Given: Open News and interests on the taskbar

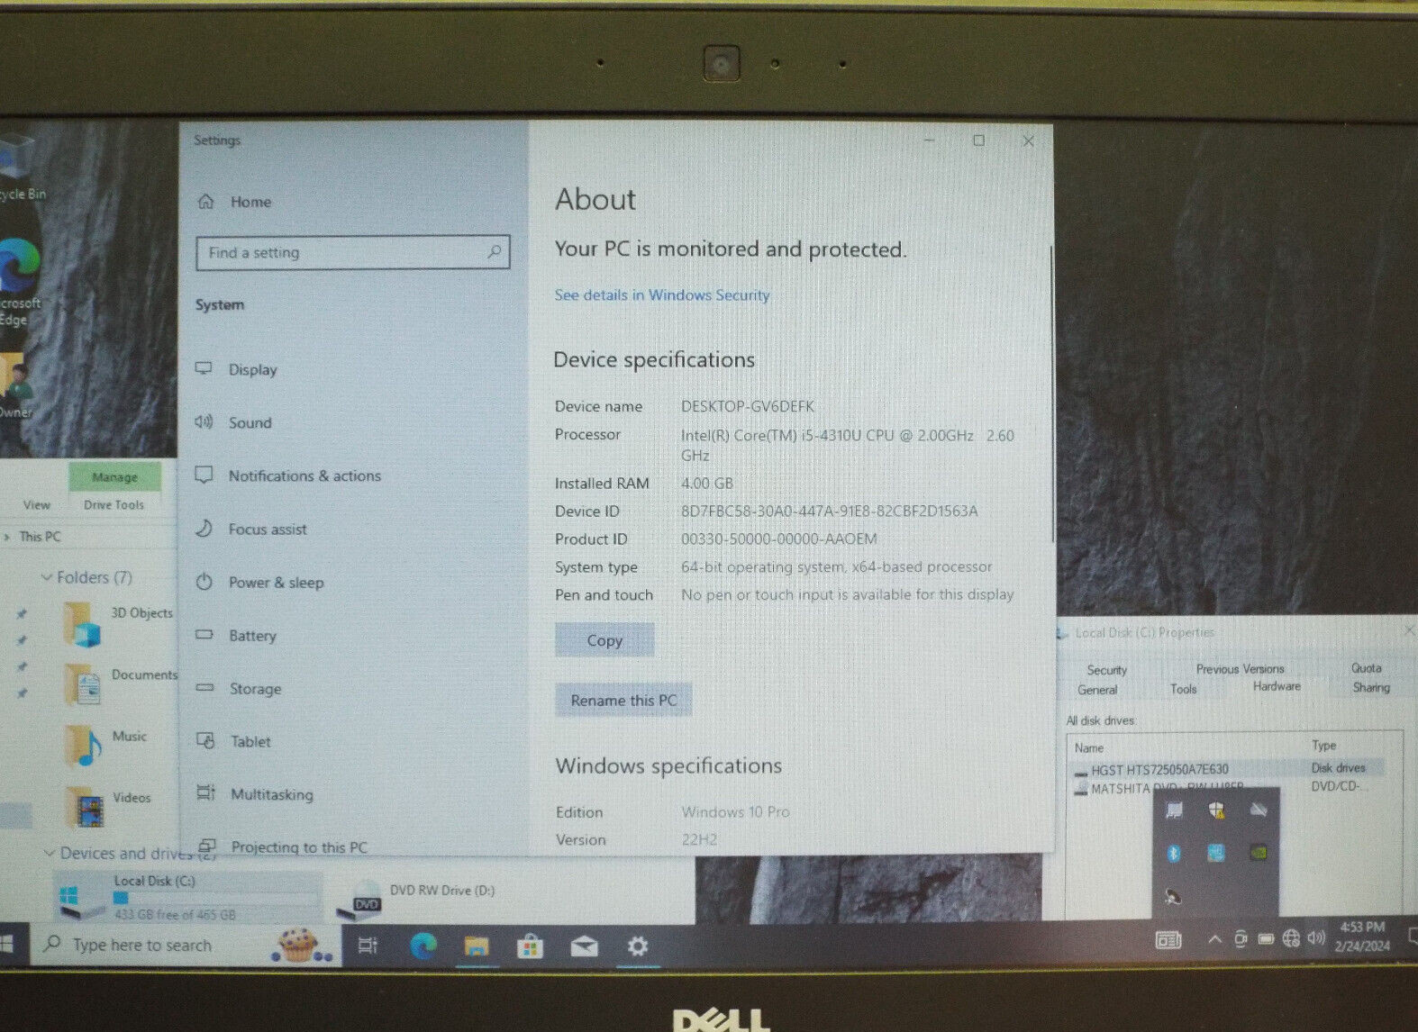Looking at the screenshot, I should (x=1168, y=940).
